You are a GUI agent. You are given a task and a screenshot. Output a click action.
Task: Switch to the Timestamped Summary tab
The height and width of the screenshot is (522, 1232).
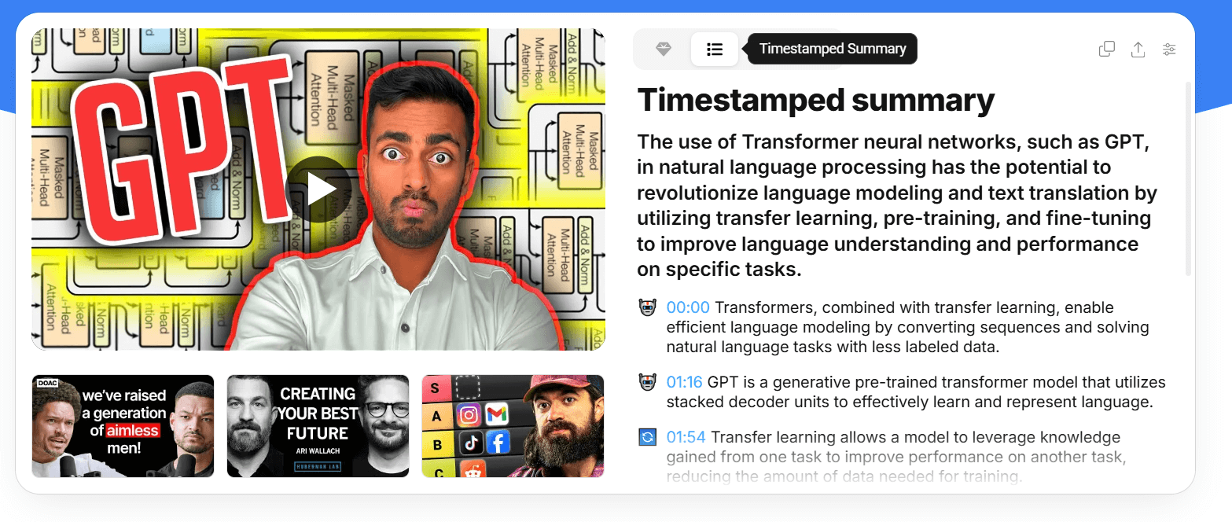(x=714, y=49)
